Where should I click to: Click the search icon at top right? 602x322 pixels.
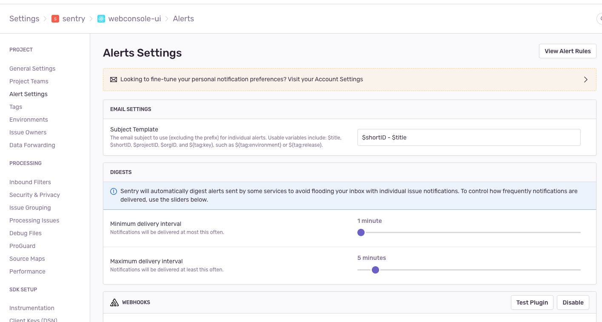[600, 18]
